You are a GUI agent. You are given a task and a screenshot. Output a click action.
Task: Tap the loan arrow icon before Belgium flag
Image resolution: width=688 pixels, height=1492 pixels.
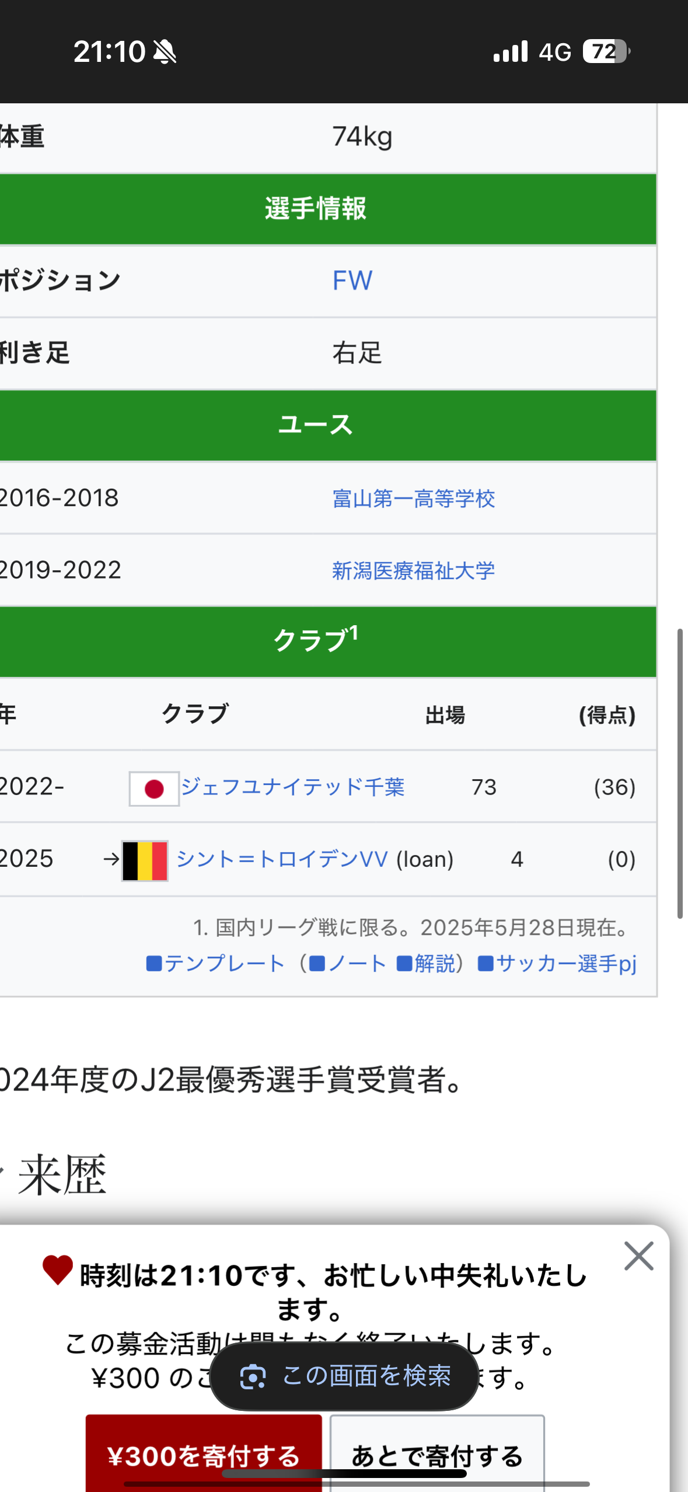point(111,859)
